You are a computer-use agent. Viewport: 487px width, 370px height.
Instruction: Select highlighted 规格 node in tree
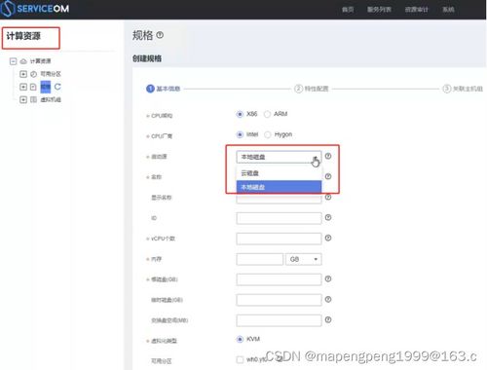(46, 87)
